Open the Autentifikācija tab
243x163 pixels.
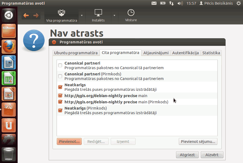point(185,53)
